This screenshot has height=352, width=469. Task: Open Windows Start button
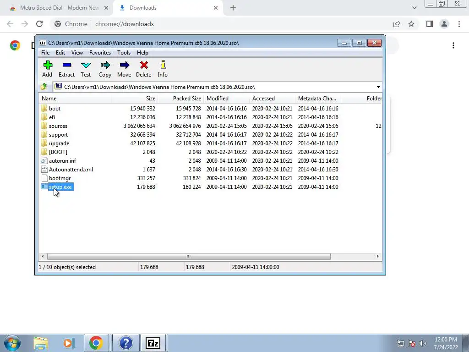12,343
